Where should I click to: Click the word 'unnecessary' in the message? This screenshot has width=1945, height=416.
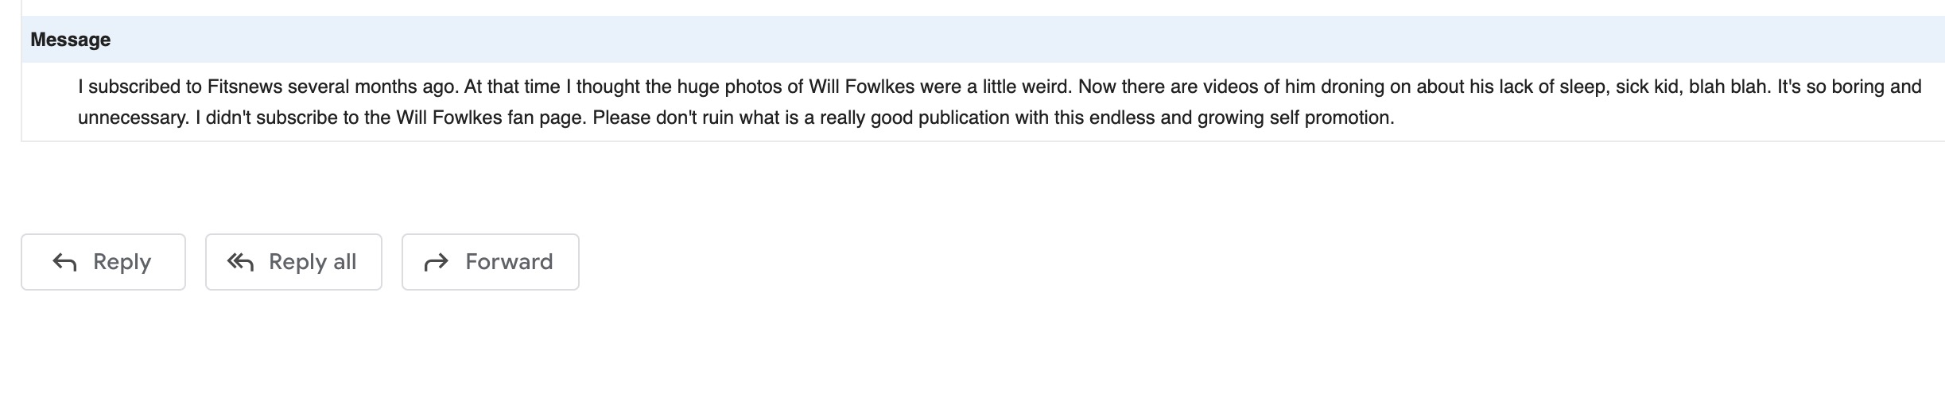pyautogui.click(x=132, y=118)
